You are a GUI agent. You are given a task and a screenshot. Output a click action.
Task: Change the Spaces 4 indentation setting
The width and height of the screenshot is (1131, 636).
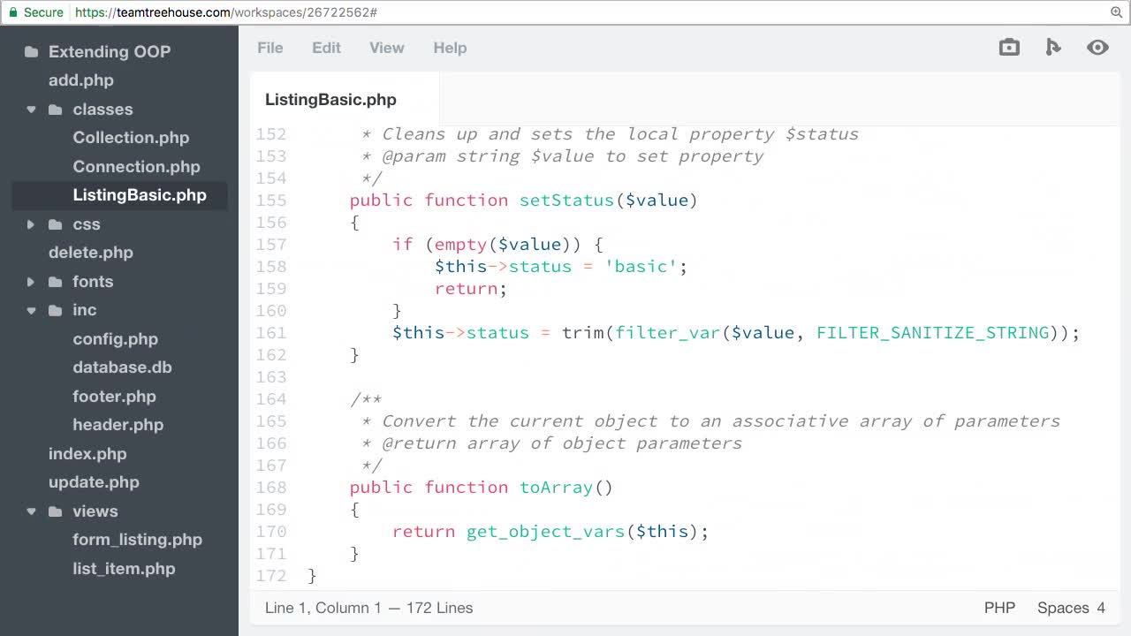point(1071,608)
